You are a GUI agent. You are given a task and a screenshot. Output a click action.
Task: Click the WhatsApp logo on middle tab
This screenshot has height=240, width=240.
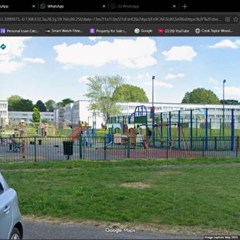coord(43,6)
